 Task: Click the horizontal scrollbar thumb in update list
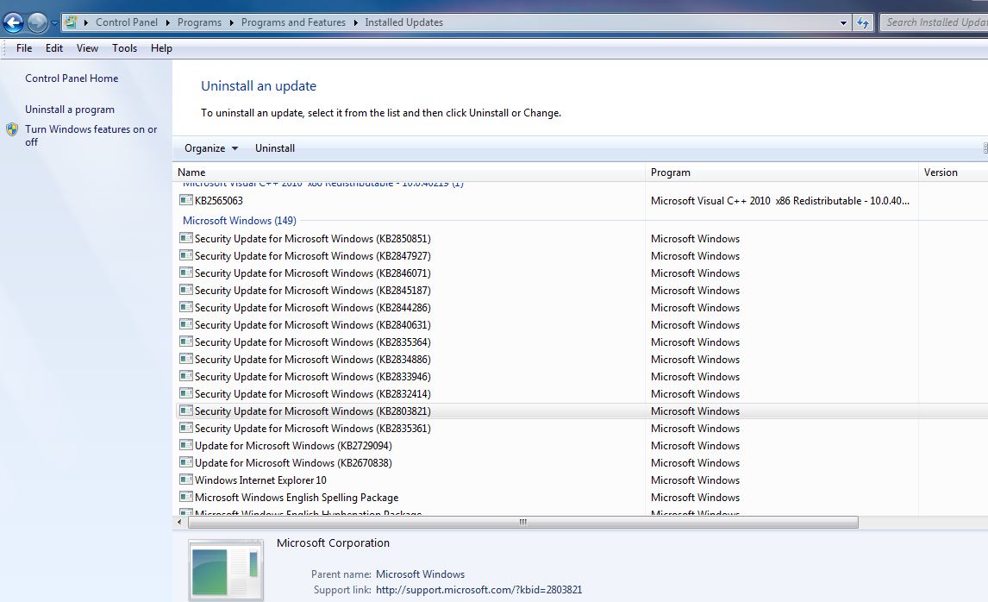pyautogui.click(x=523, y=522)
